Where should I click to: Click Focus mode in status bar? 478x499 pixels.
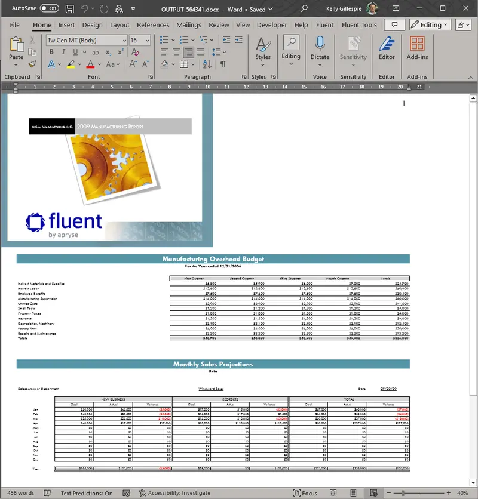305,493
